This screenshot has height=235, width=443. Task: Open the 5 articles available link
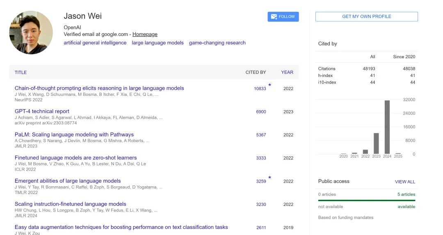pyautogui.click(x=406, y=194)
